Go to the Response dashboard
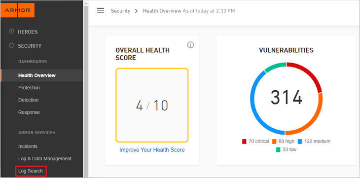The height and width of the screenshot is (178, 360). (29, 112)
